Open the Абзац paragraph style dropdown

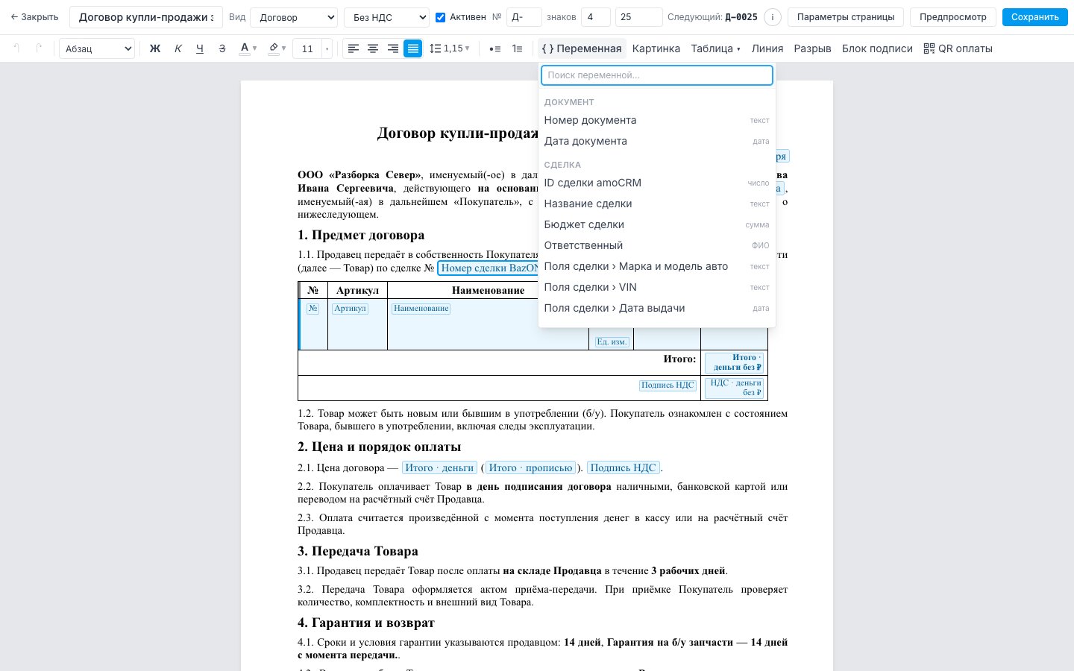(x=98, y=48)
